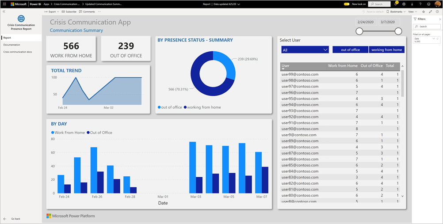Click the sort arrow under User column
Viewport: 443px width, 224px height.
pyautogui.click(x=283, y=69)
